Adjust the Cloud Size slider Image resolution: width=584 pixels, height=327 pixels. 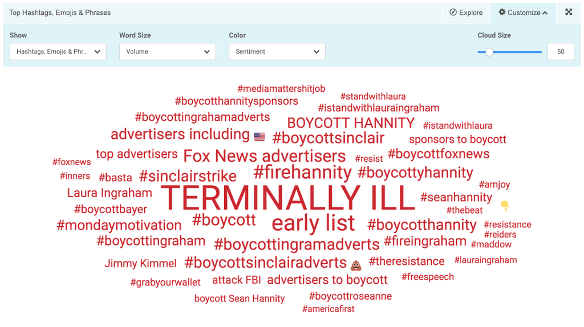click(x=489, y=52)
